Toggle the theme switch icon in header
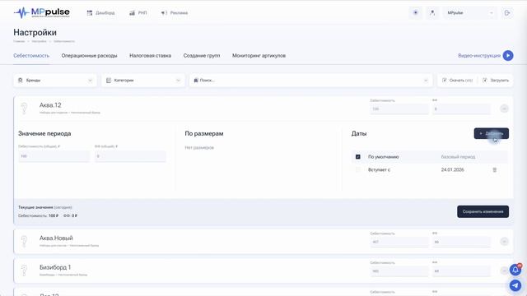The image size is (527, 296). coord(415,13)
